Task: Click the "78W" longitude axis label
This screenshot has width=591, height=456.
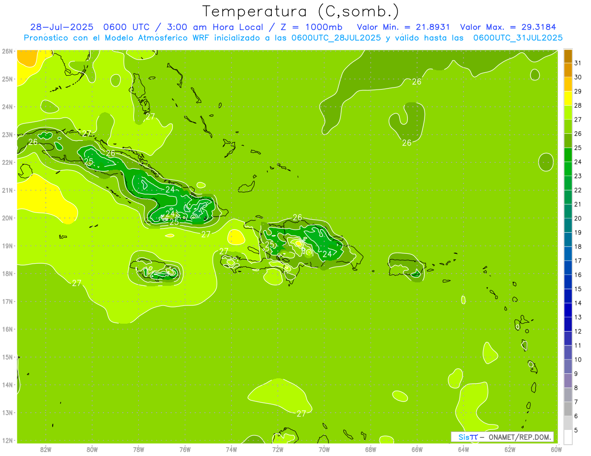Action: pyautogui.click(x=138, y=449)
